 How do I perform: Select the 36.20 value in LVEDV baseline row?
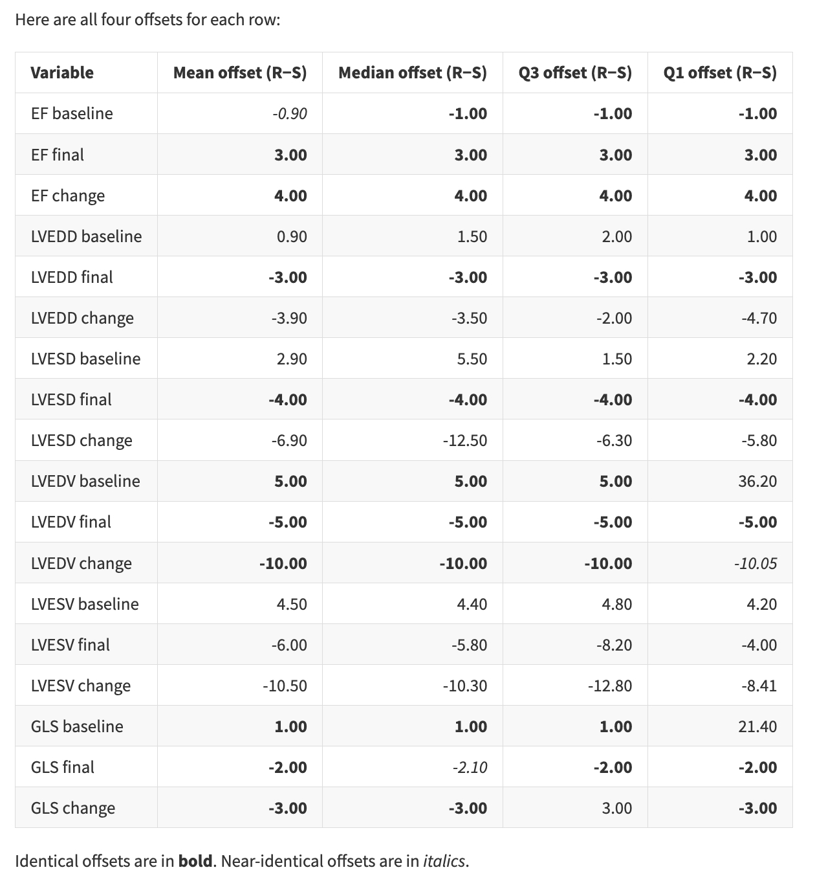pos(757,481)
